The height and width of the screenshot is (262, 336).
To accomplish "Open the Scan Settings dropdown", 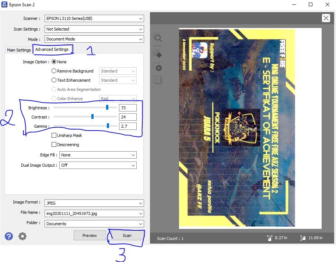I will tap(94, 29).
